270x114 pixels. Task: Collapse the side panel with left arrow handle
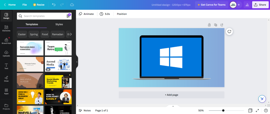click(77, 62)
